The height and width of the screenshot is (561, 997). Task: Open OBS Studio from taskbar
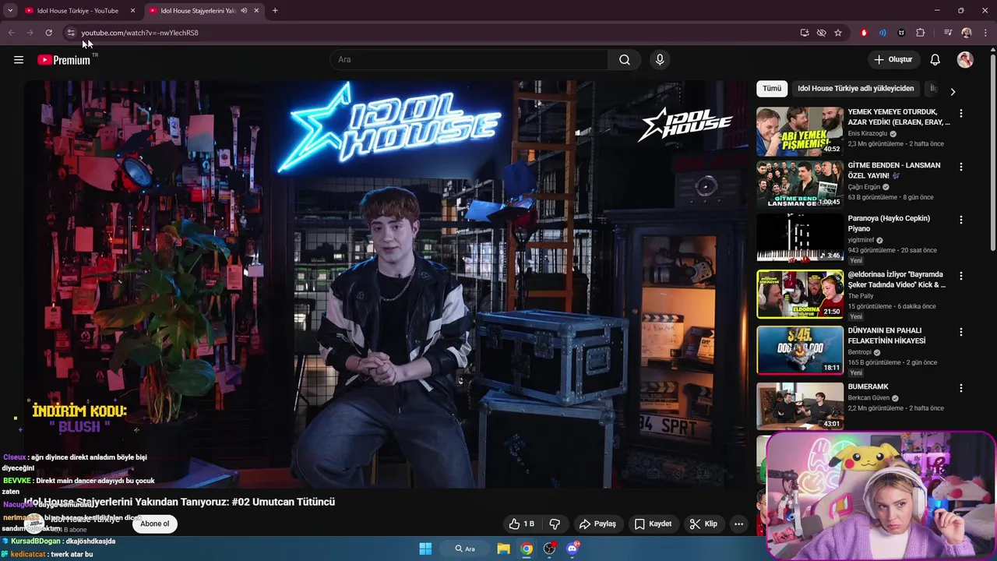point(549,549)
